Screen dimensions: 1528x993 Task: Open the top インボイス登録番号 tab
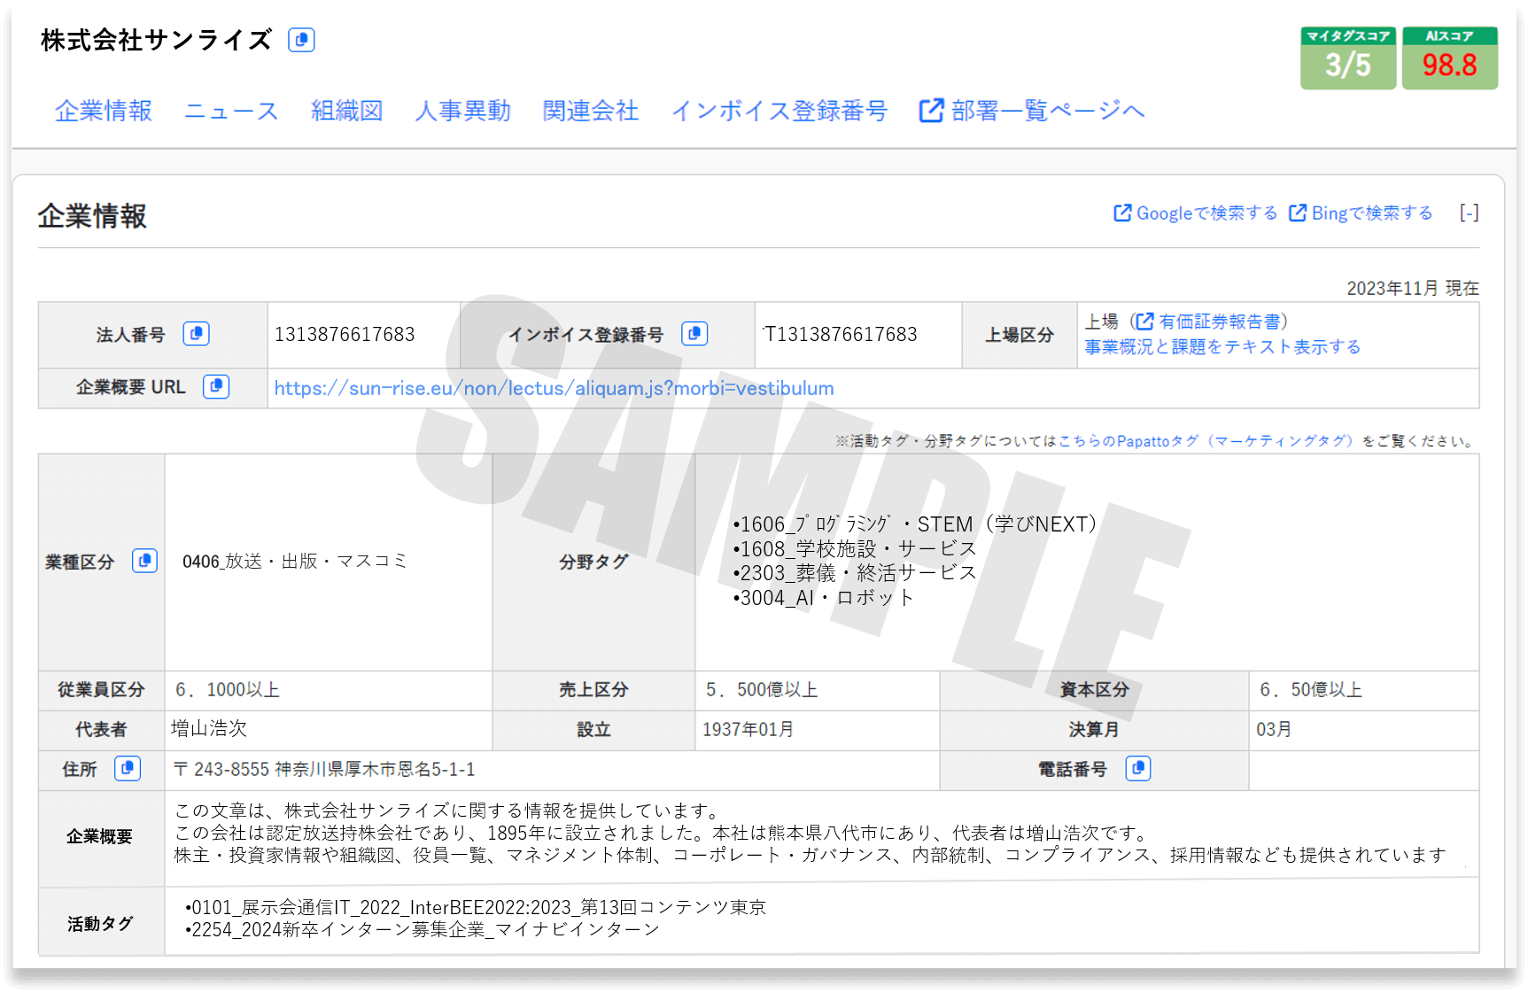(x=780, y=111)
